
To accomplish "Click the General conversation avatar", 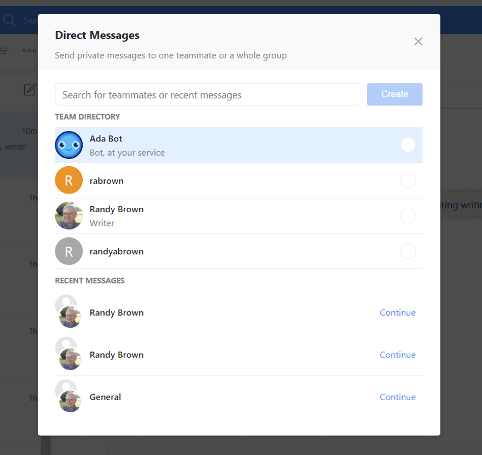I will pyautogui.click(x=68, y=396).
